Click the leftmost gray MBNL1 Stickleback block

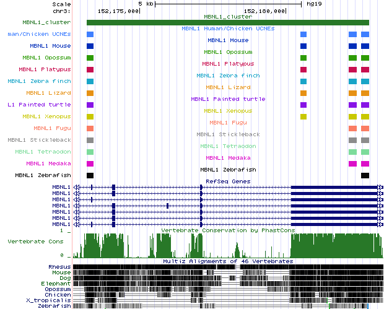tap(90, 141)
